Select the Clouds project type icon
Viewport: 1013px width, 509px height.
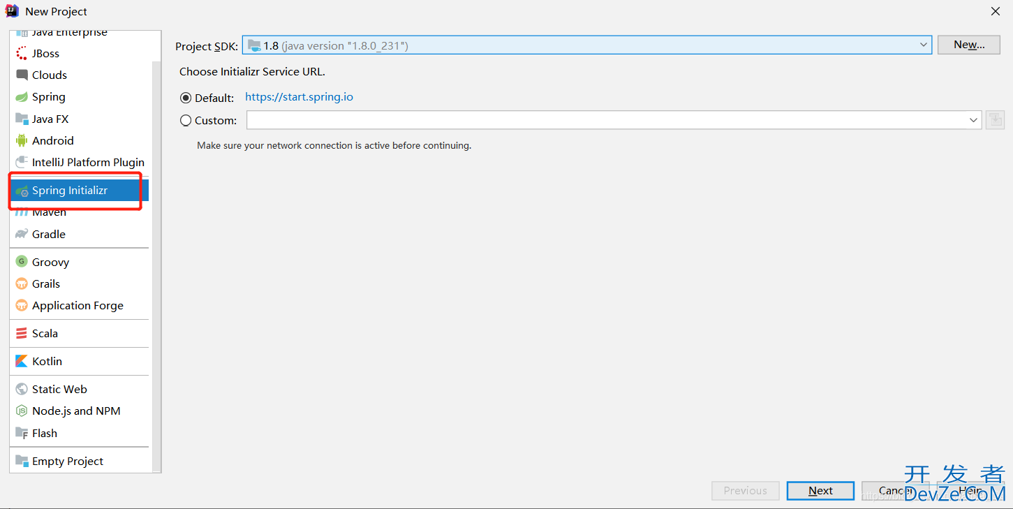pos(22,75)
